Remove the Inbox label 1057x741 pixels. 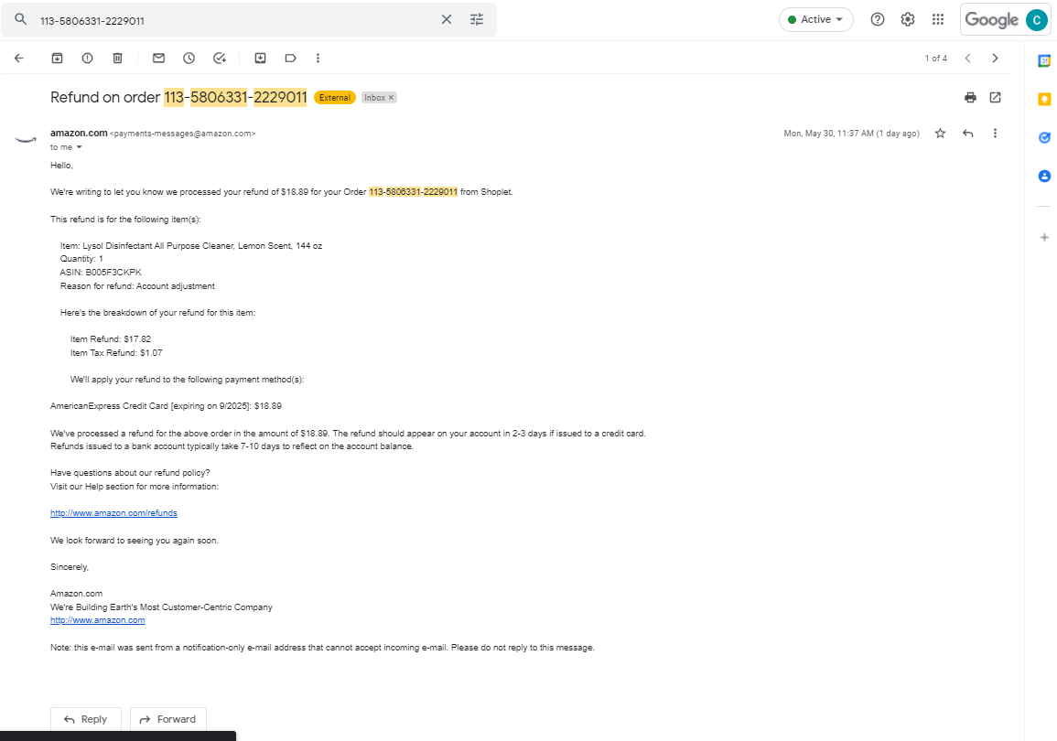point(391,98)
